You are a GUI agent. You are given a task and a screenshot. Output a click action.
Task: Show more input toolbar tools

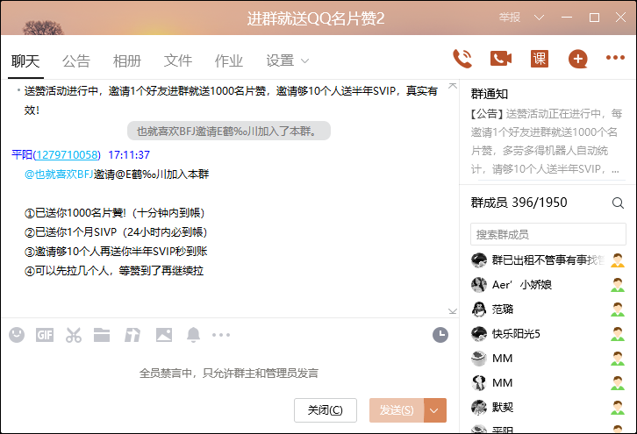tap(221, 335)
